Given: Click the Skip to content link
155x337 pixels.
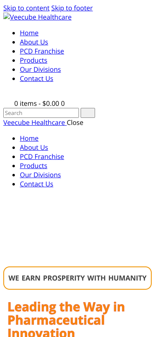Looking at the screenshot, I should point(26,8).
